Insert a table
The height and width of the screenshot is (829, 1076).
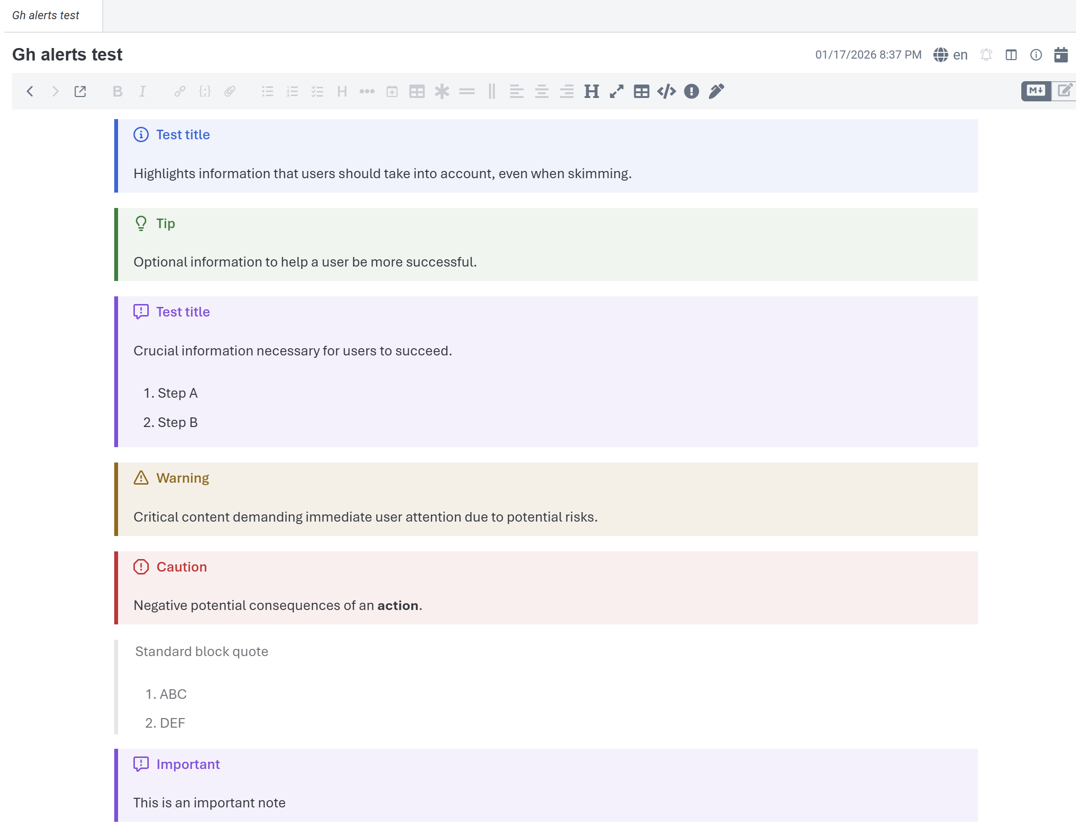tap(417, 91)
